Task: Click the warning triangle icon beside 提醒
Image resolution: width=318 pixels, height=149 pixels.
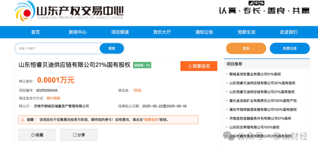Action: click(23, 120)
